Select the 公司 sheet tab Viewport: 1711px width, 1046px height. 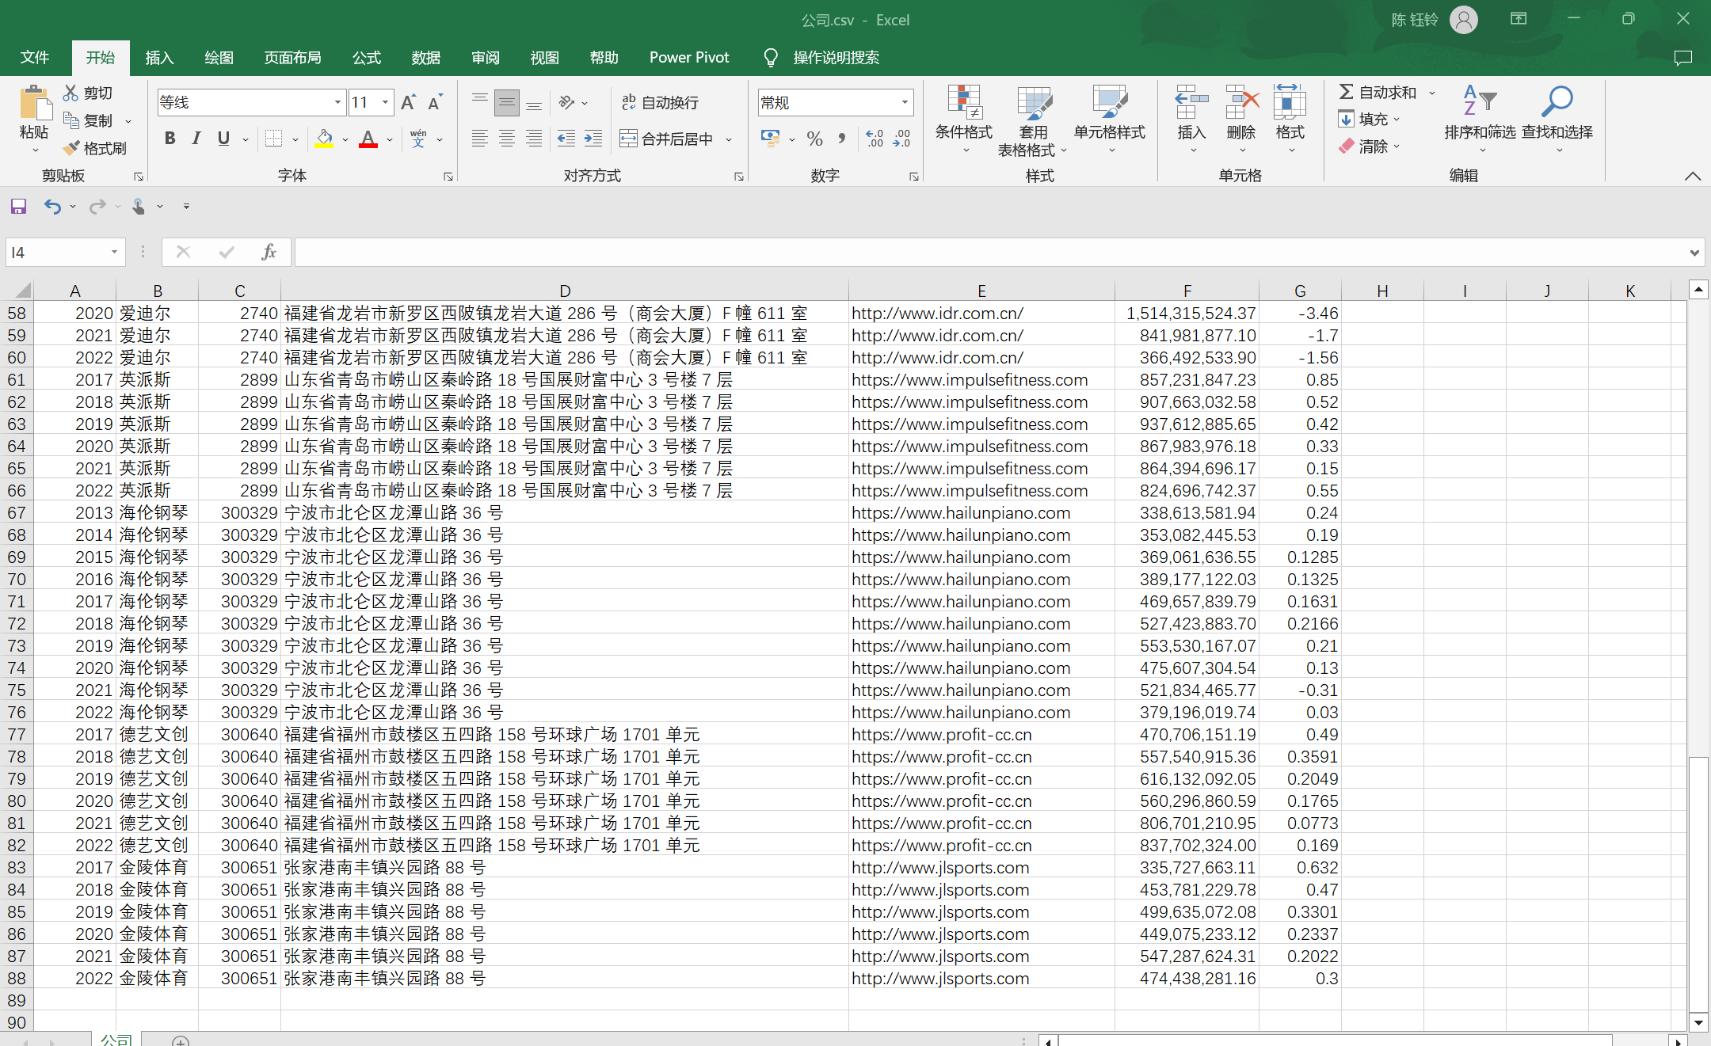pyautogui.click(x=116, y=1039)
